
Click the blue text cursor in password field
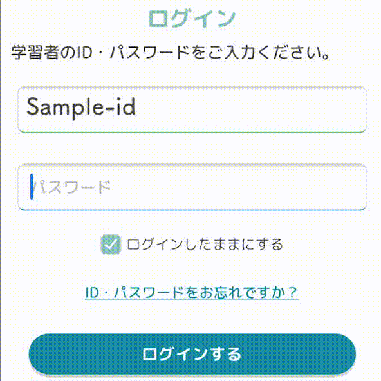click(x=32, y=187)
